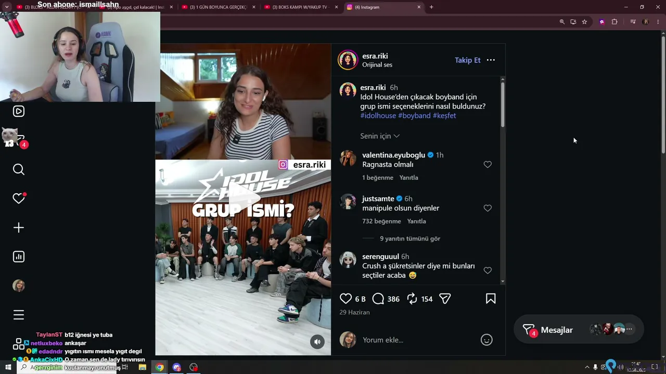Open the #keşfet hashtag
This screenshot has height=374, width=666.
click(x=444, y=115)
